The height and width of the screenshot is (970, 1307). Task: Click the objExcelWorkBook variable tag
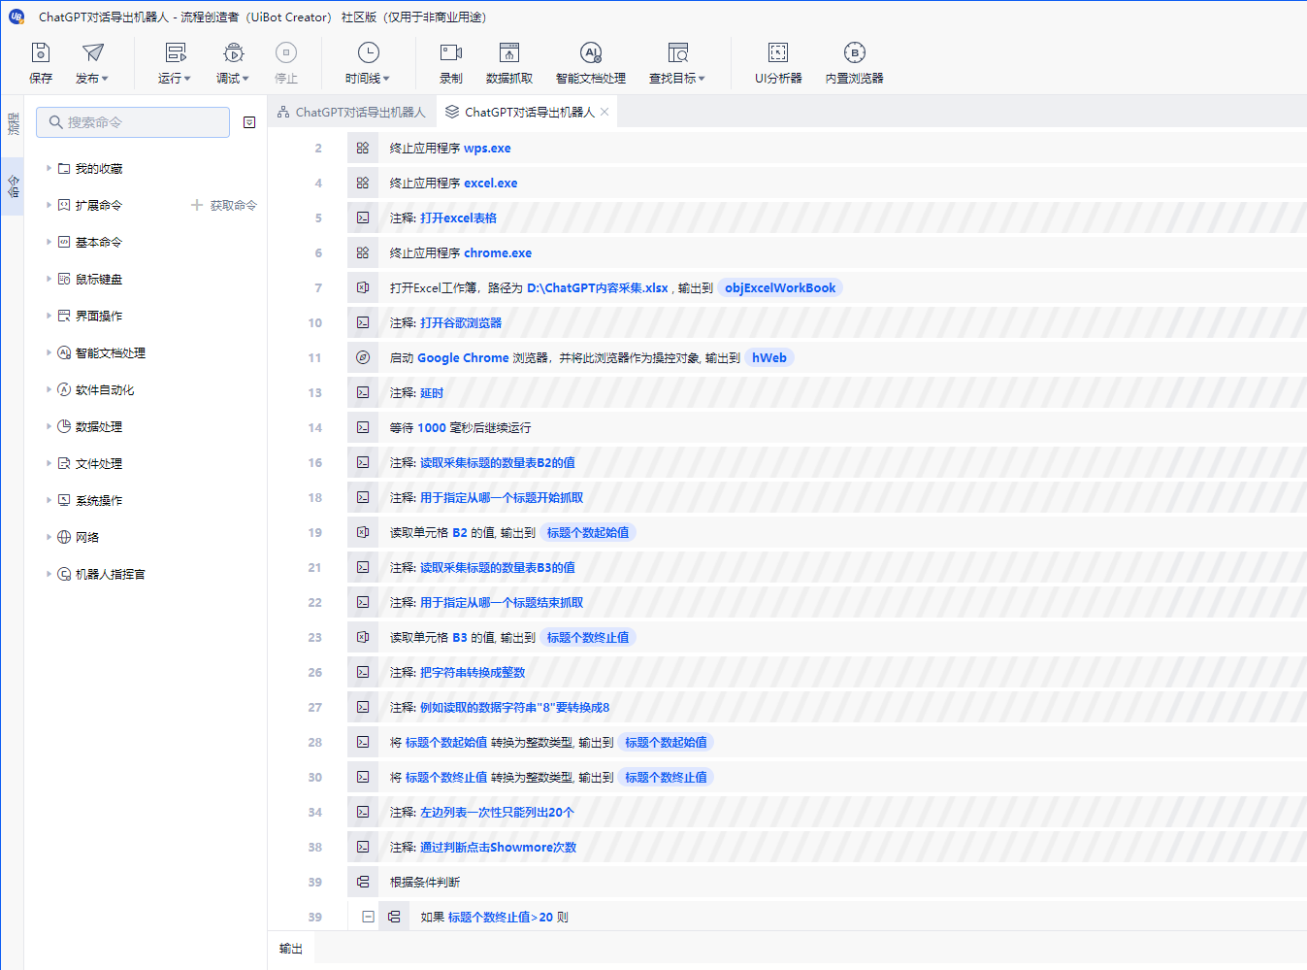[780, 287]
